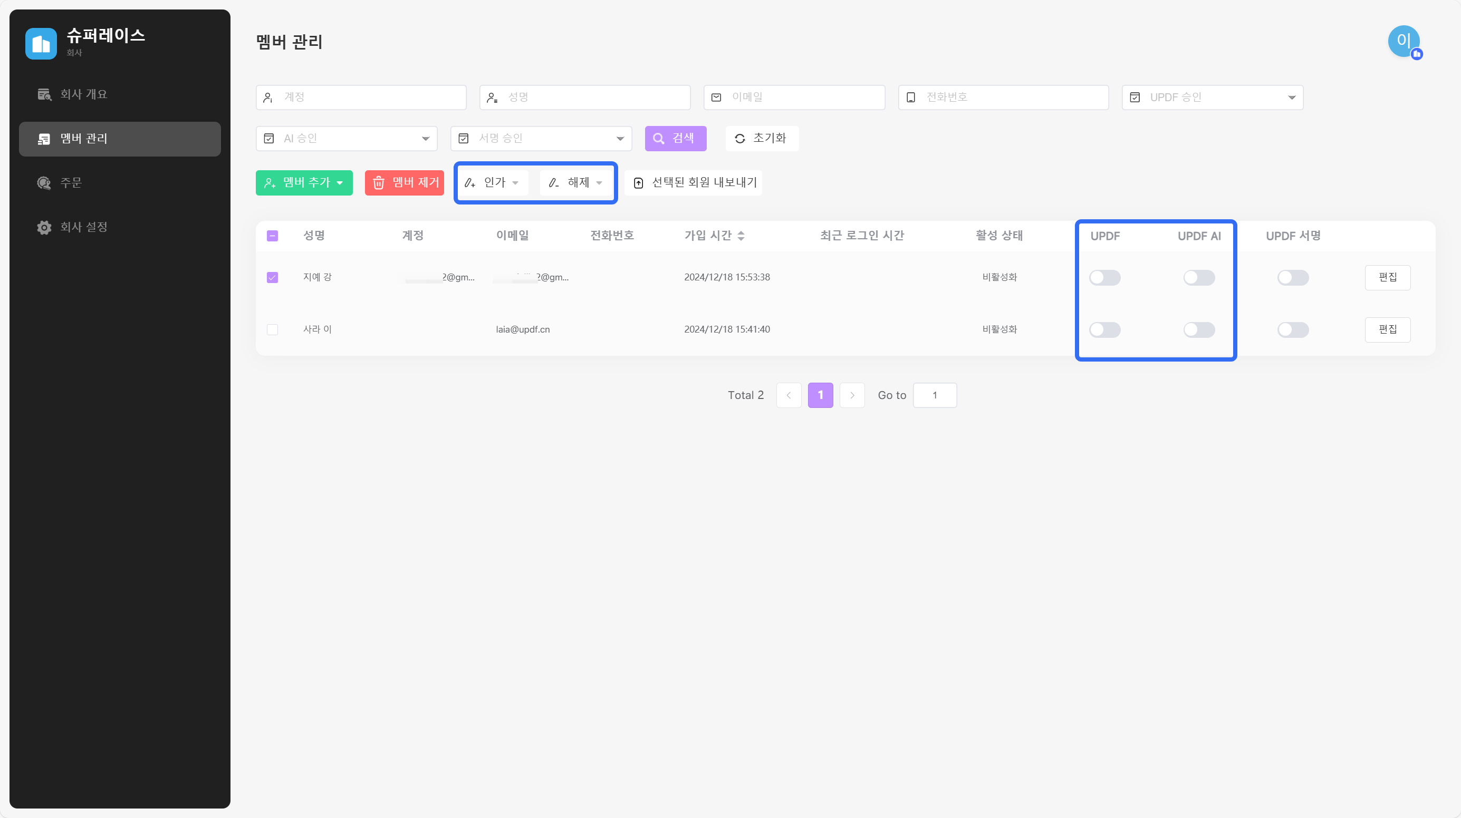Go to previous page arrow

click(x=789, y=395)
